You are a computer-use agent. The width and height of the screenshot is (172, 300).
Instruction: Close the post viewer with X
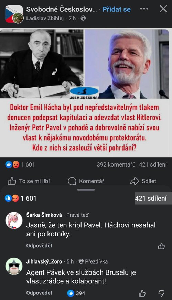click(x=163, y=9)
